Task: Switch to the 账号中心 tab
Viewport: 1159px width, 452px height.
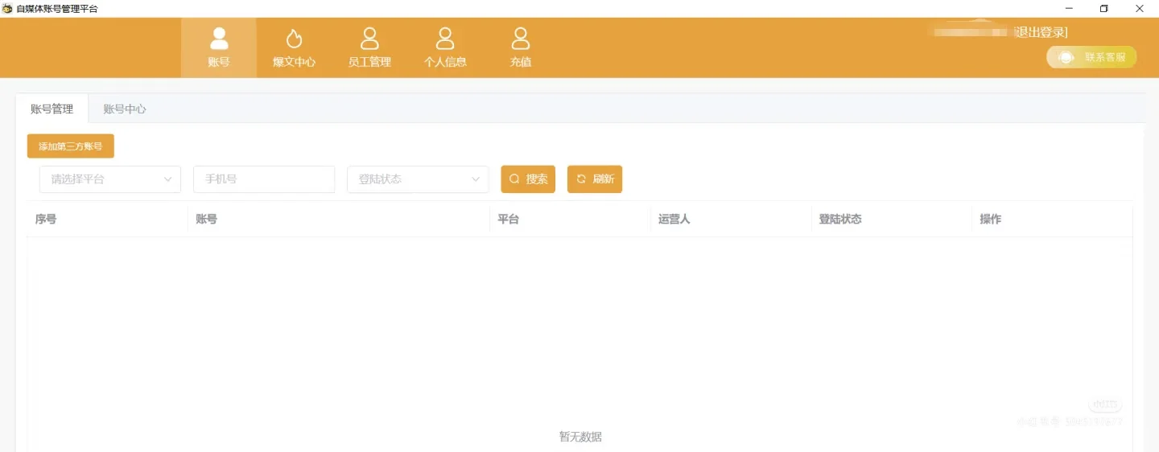Action: 125,109
